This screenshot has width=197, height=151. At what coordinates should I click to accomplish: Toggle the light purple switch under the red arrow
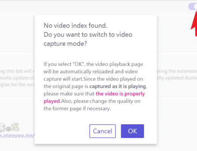(x=193, y=6)
